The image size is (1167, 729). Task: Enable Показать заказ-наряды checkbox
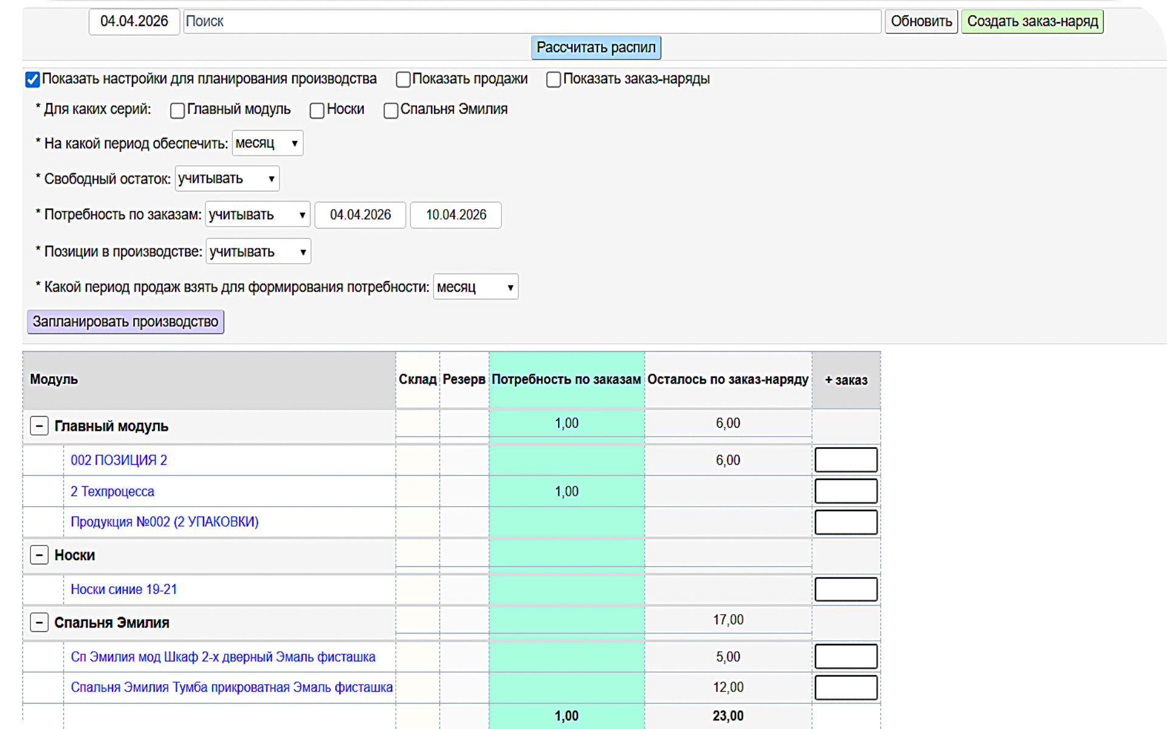pyautogui.click(x=553, y=80)
